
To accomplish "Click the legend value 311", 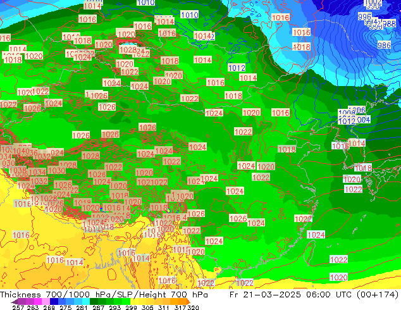I will [x=164, y=307].
